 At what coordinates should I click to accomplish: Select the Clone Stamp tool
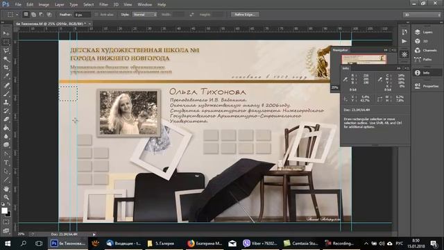(x=6, y=102)
